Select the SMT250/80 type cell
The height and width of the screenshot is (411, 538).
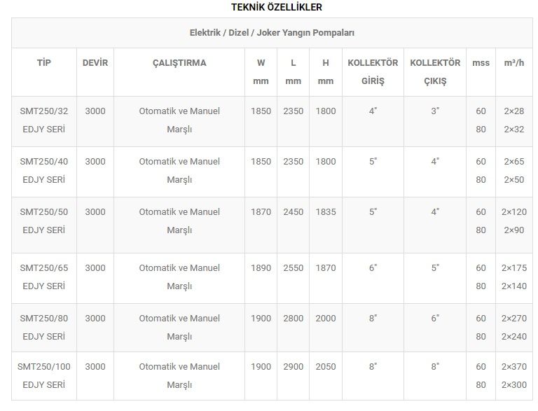tap(43, 327)
